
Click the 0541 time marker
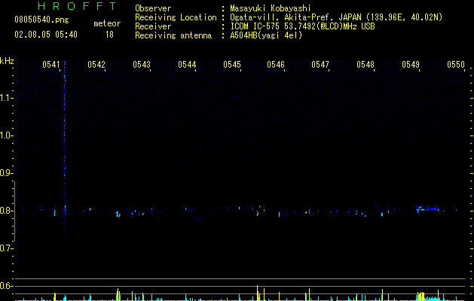[51, 65]
